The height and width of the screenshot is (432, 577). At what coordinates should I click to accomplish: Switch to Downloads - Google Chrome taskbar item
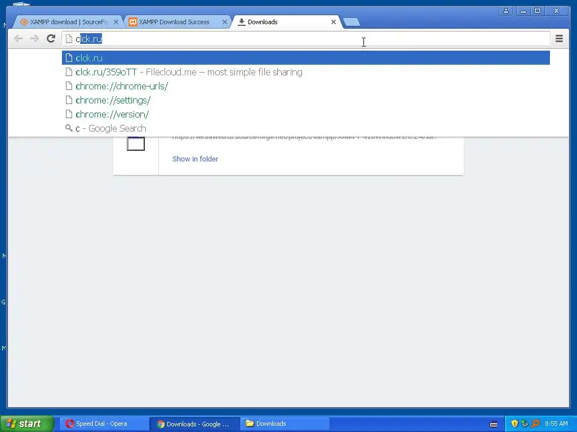click(194, 424)
